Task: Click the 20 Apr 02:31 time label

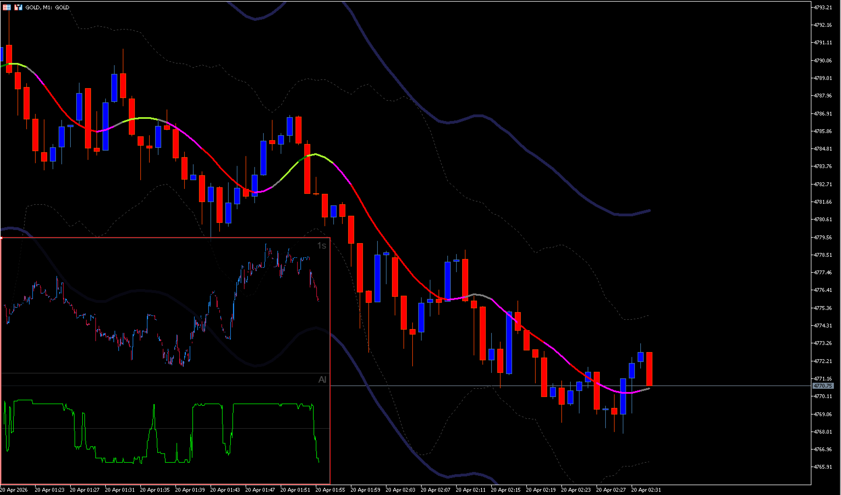Action: coord(646,490)
